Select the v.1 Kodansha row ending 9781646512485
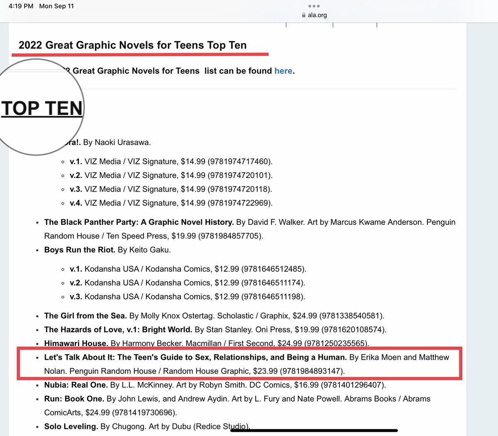The image size is (498, 436). (x=188, y=269)
